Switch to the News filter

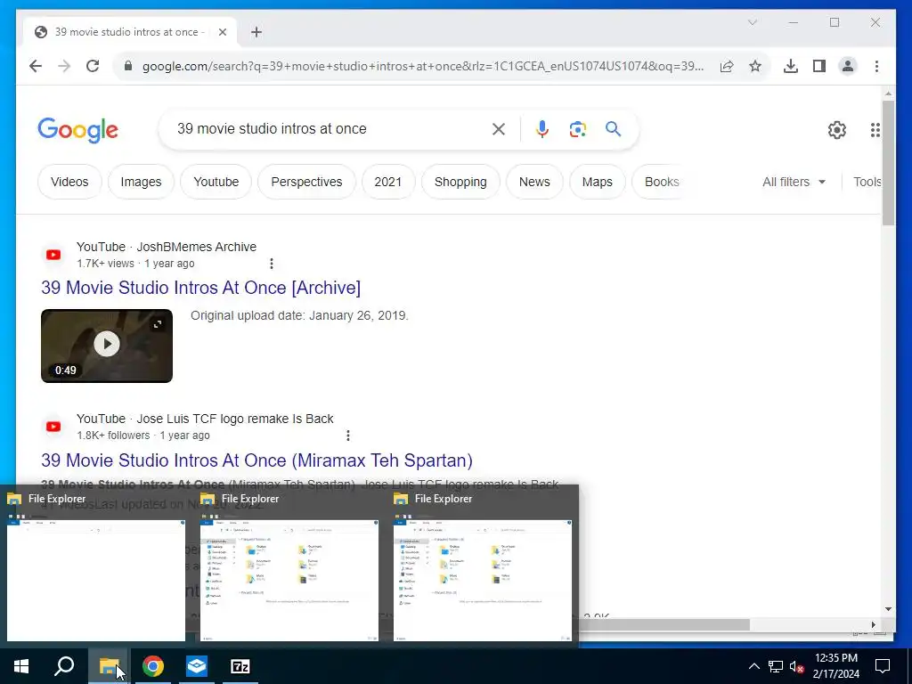pos(534,182)
